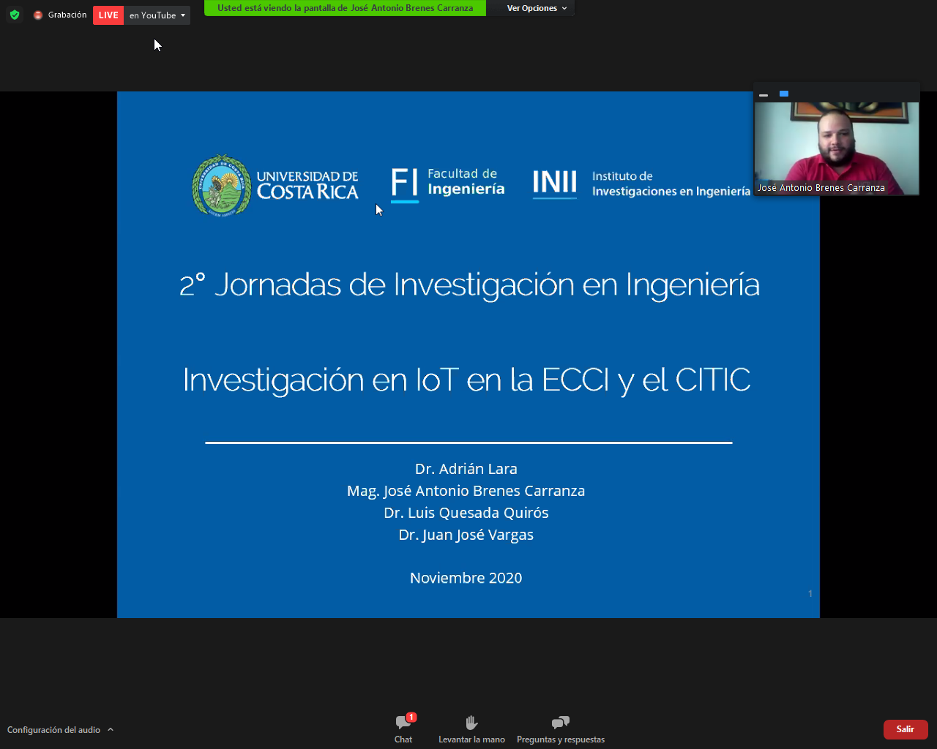Viewport: 937px width, 749px height.
Task: Click the red Grabación recording indicator
Action: click(x=39, y=15)
